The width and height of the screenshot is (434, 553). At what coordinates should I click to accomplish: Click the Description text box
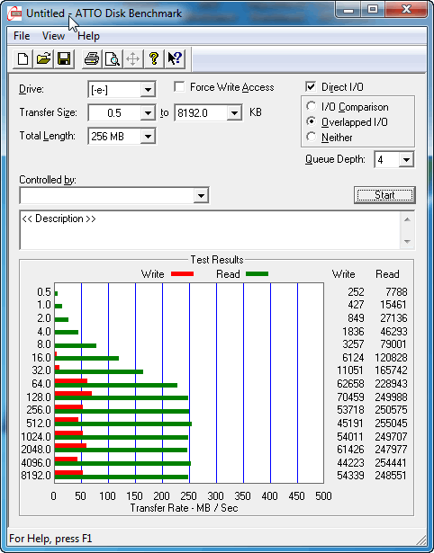tap(210, 230)
